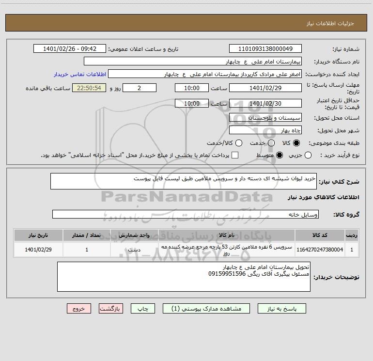Open مشاهده مدارک پیوستی (1) button
The width and height of the screenshot is (373, 361).
pos(206,309)
